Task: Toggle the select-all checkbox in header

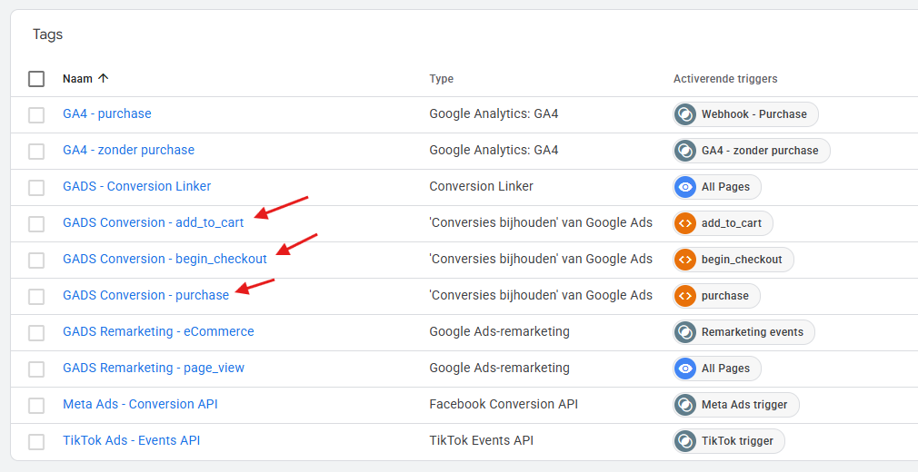Action: click(x=36, y=79)
